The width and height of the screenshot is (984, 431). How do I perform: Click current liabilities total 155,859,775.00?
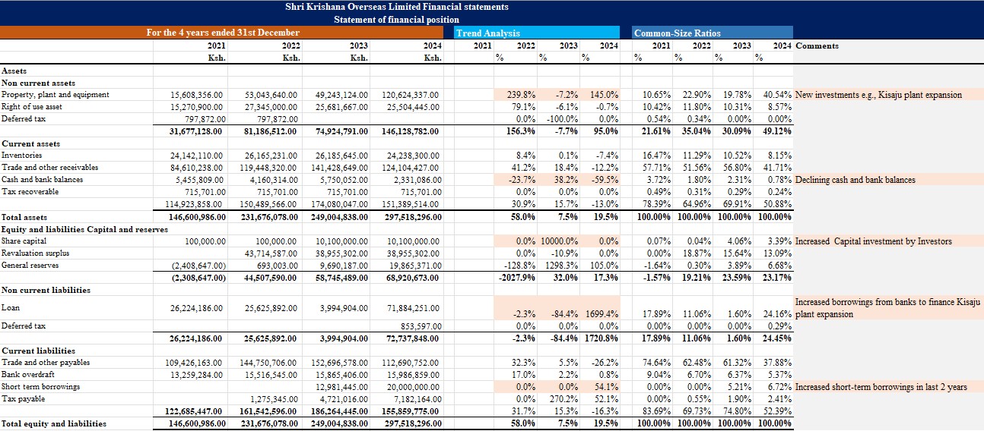pos(410,411)
